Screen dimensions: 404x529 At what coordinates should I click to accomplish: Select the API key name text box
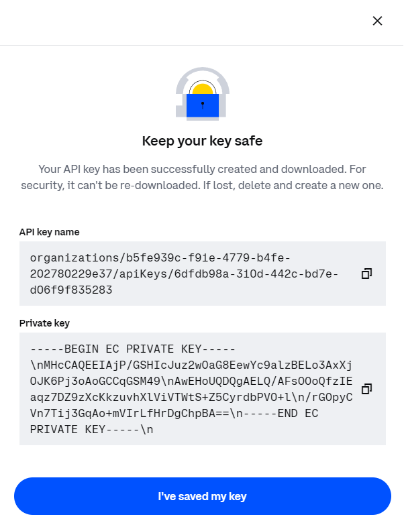pyautogui.click(x=203, y=274)
